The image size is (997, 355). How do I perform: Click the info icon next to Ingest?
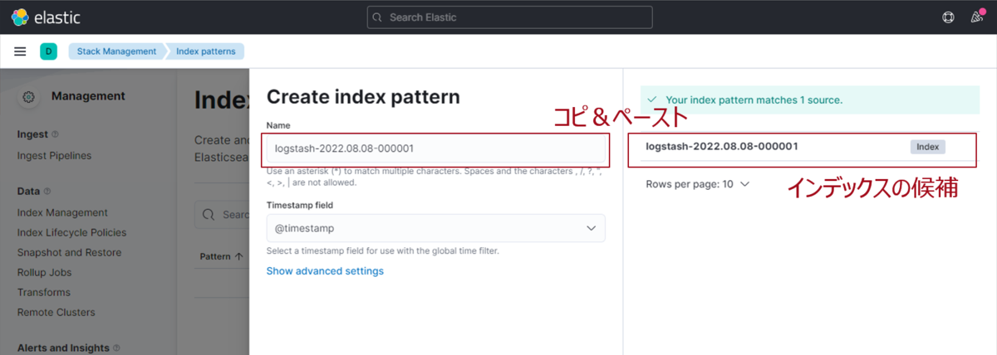click(56, 134)
